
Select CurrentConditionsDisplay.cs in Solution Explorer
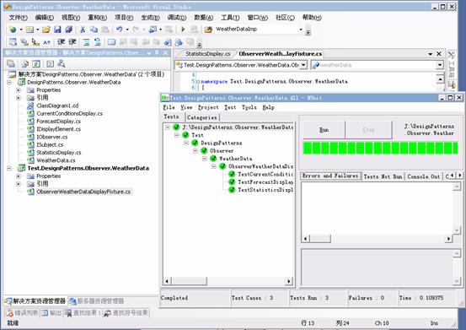pos(70,113)
